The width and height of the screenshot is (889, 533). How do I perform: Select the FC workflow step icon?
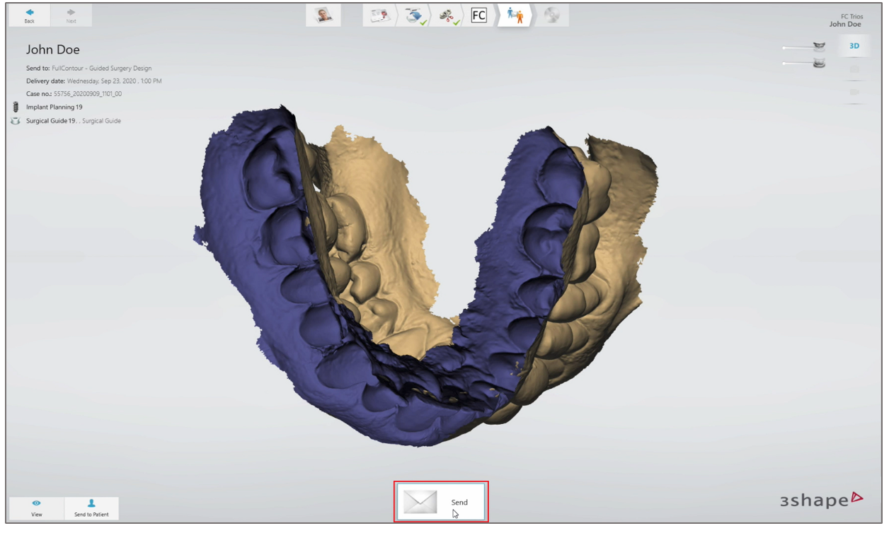click(x=478, y=16)
